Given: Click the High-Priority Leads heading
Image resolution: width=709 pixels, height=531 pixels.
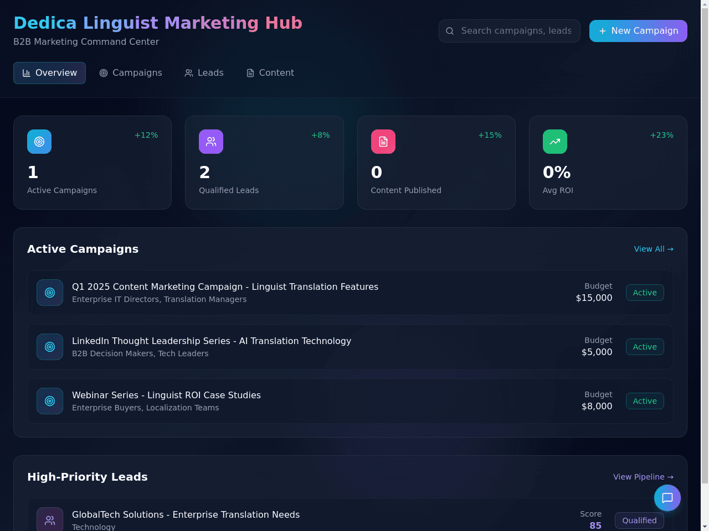Looking at the screenshot, I should [88, 477].
